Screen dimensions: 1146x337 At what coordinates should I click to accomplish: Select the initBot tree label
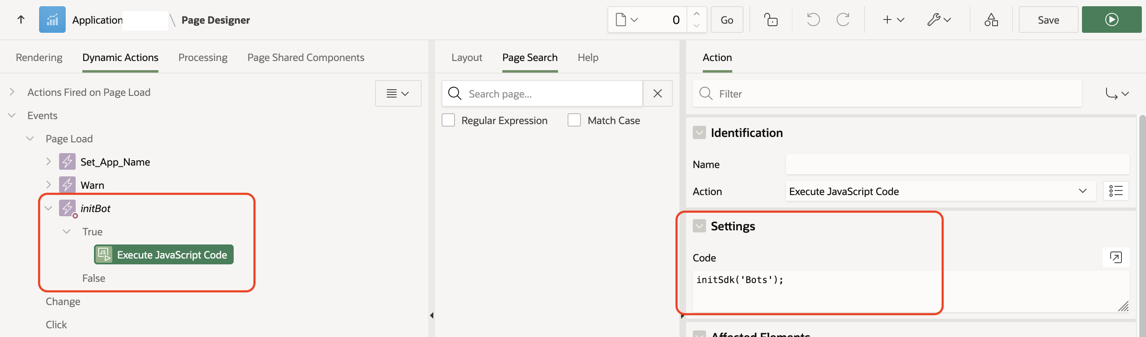[95, 208]
